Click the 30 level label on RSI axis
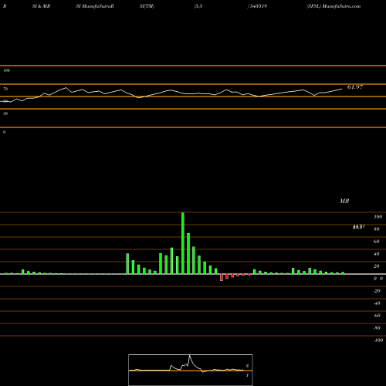 tap(5, 113)
